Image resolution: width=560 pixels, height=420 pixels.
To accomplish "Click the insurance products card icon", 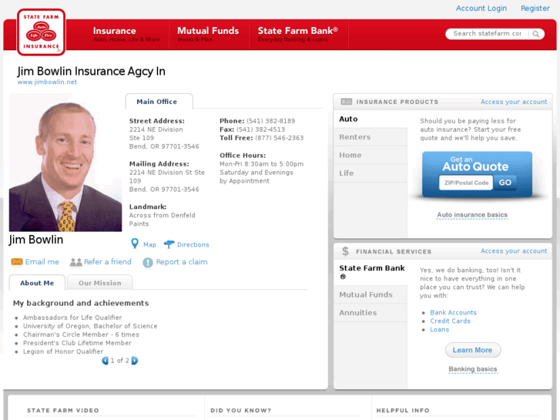I will tap(347, 102).
